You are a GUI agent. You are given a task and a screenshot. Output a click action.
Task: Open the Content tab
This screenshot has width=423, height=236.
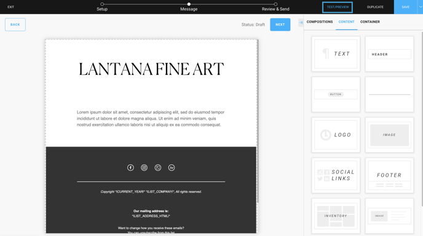(346, 22)
